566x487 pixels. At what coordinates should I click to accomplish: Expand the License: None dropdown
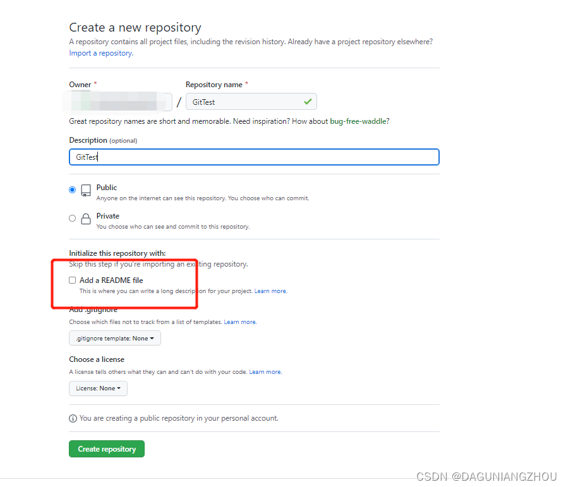point(98,388)
